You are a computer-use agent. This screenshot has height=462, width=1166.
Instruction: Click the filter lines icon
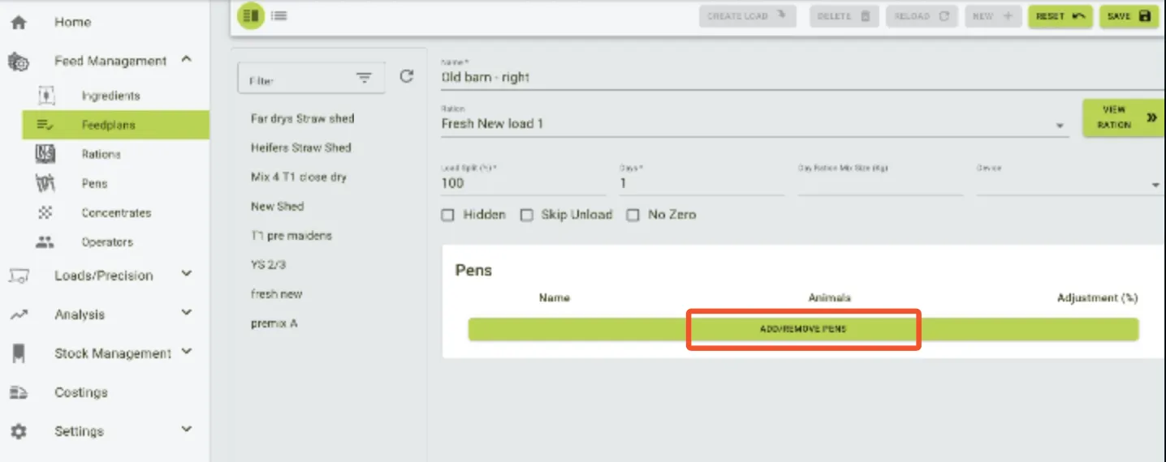click(x=364, y=78)
